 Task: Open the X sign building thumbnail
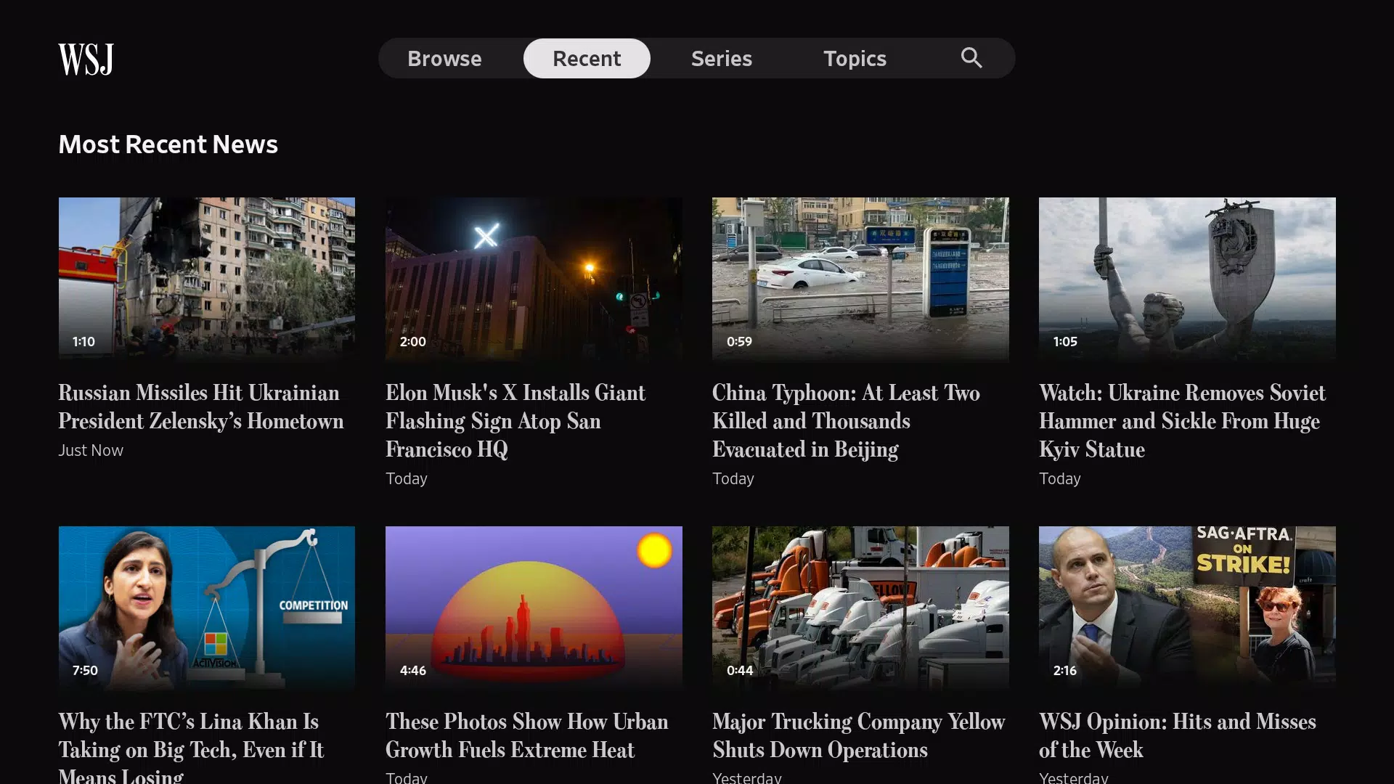pyautogui.click(x=534, y=279)
